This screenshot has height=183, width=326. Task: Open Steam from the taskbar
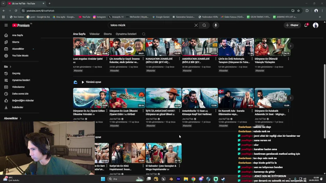(x=223, y=179)
